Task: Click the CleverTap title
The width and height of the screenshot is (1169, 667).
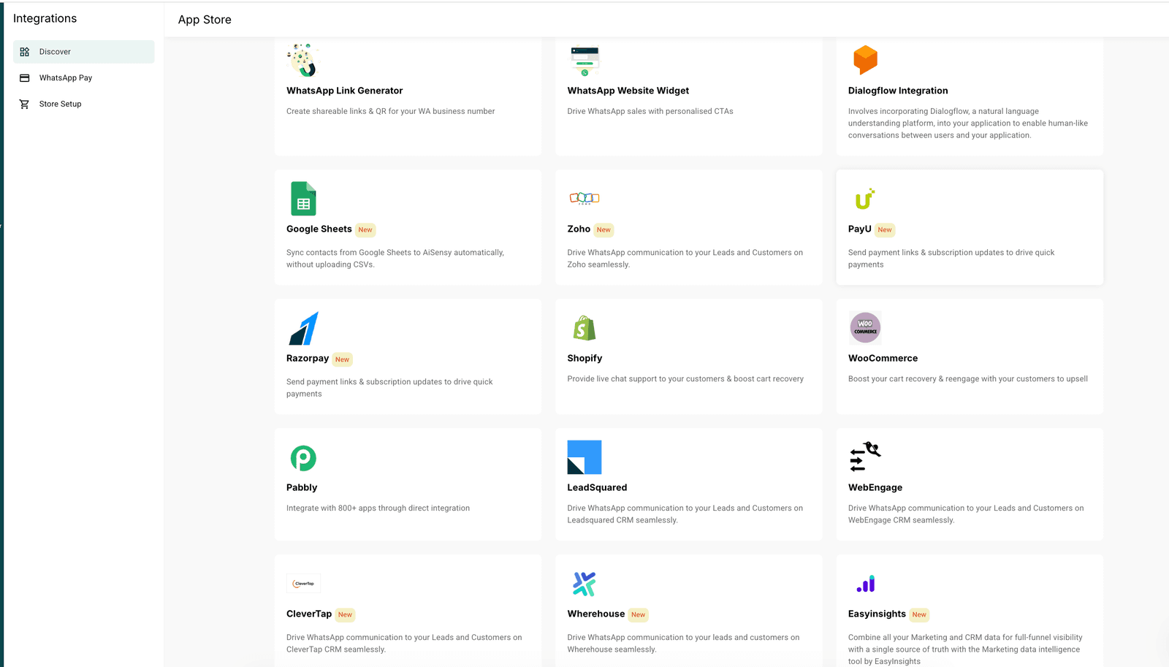Action: (309, 614)
